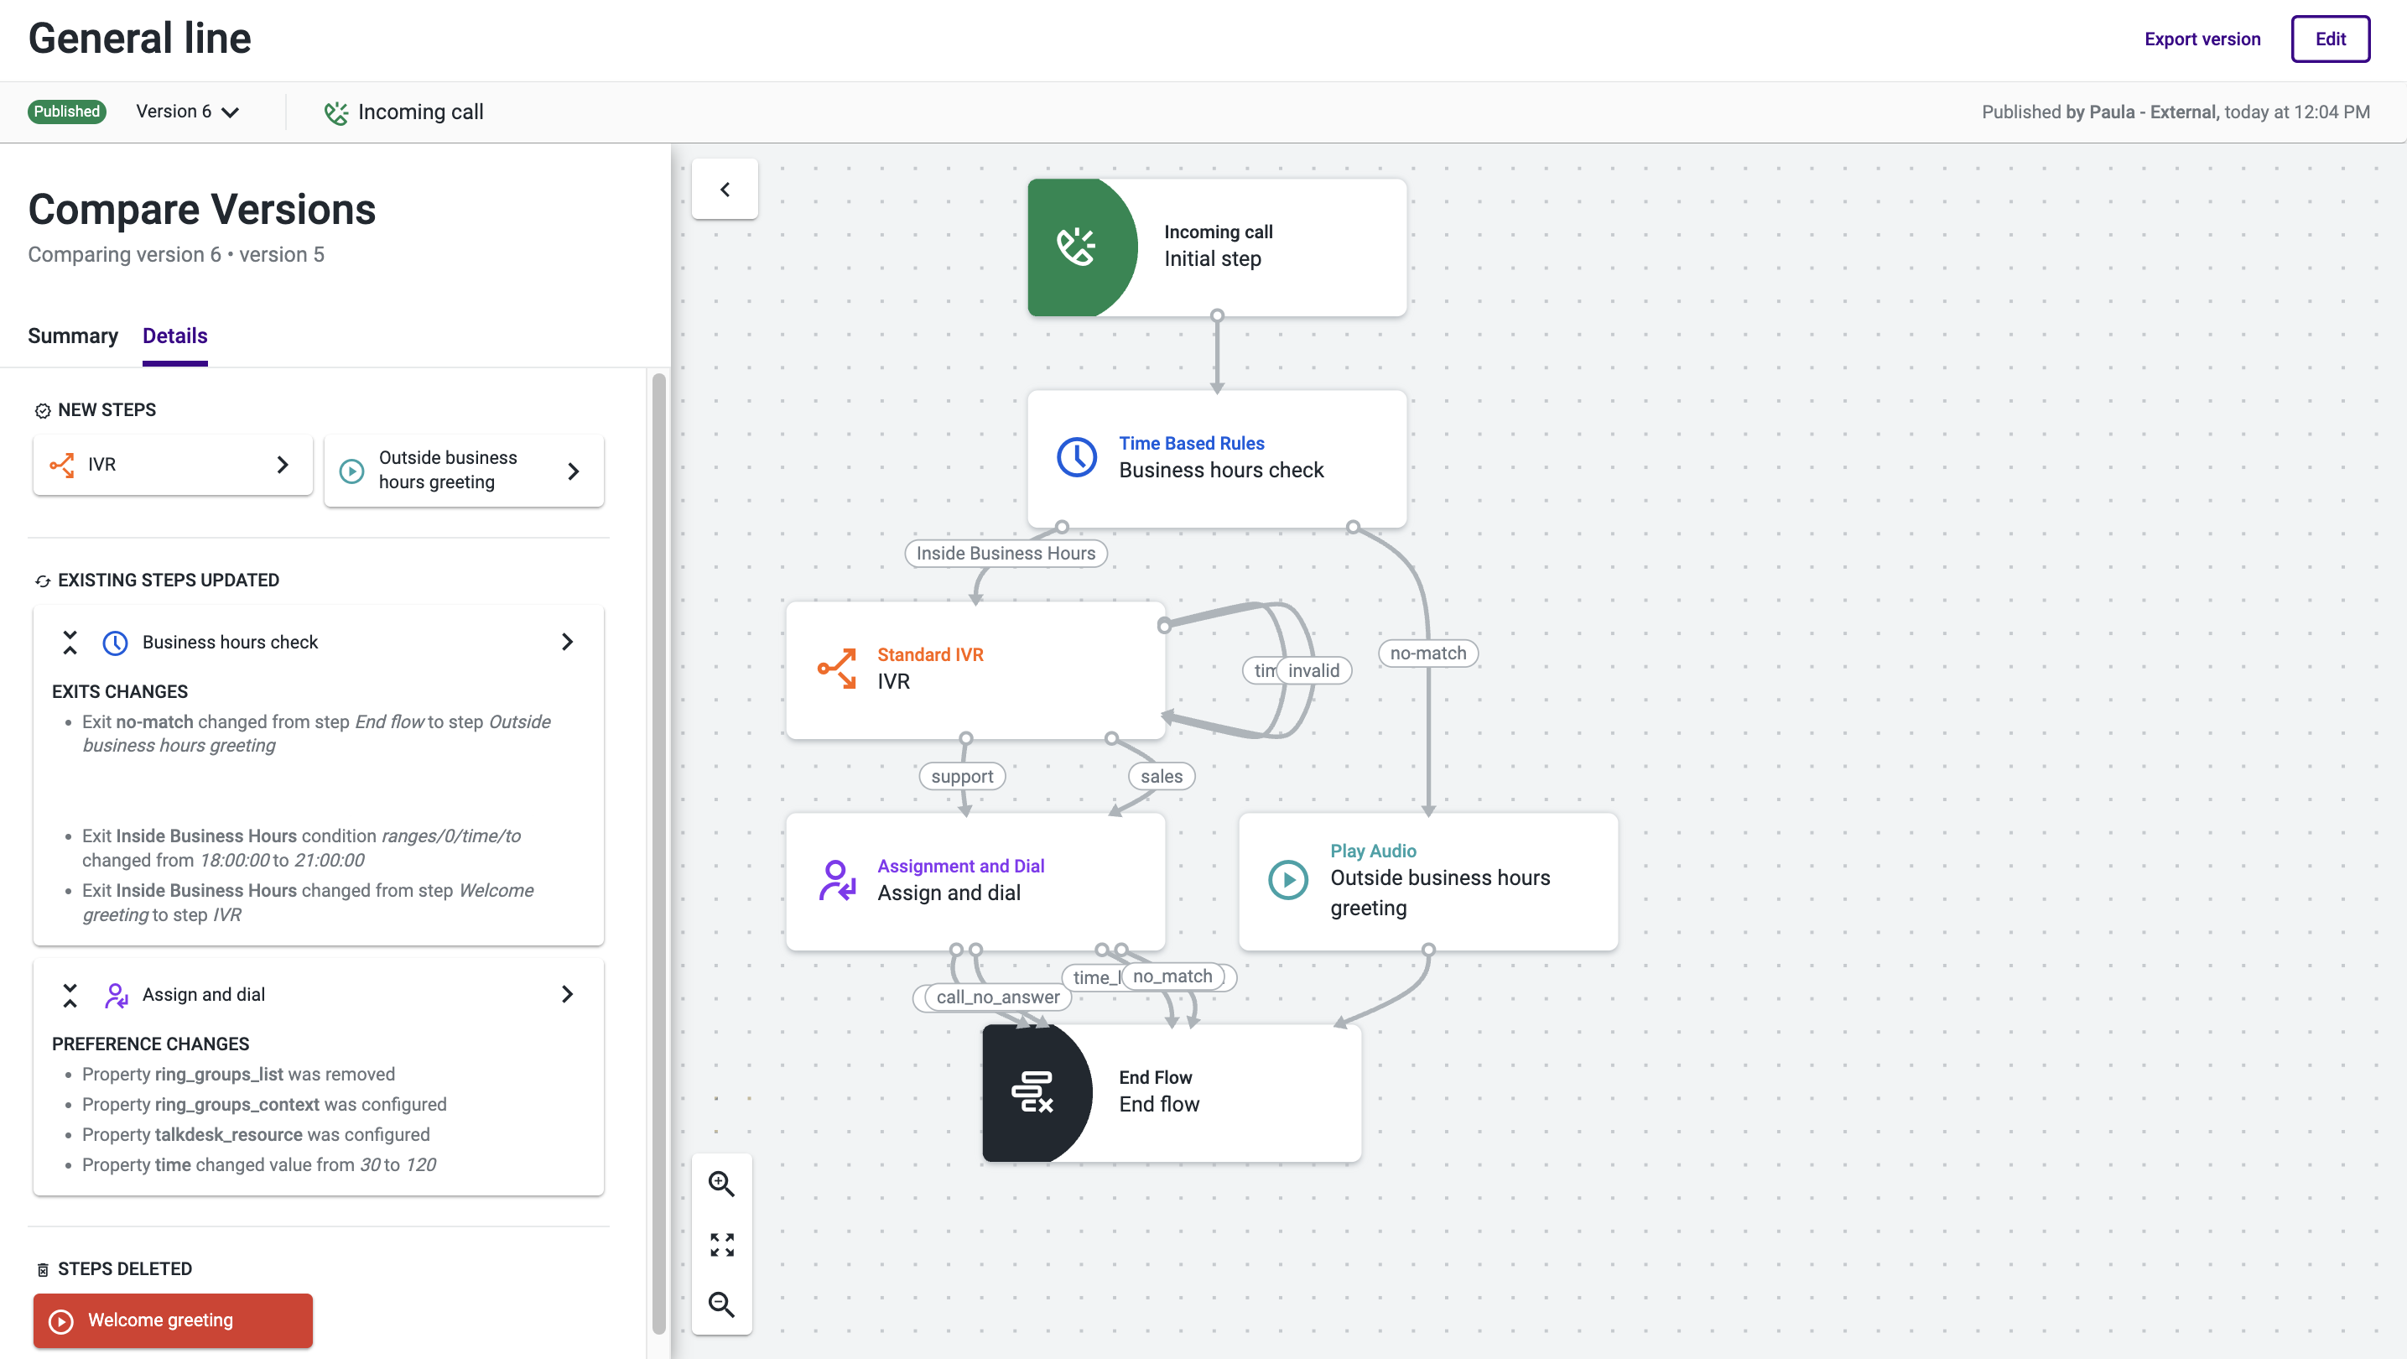Click the General line page title
2407x1359 pixels.
point(139,39)
